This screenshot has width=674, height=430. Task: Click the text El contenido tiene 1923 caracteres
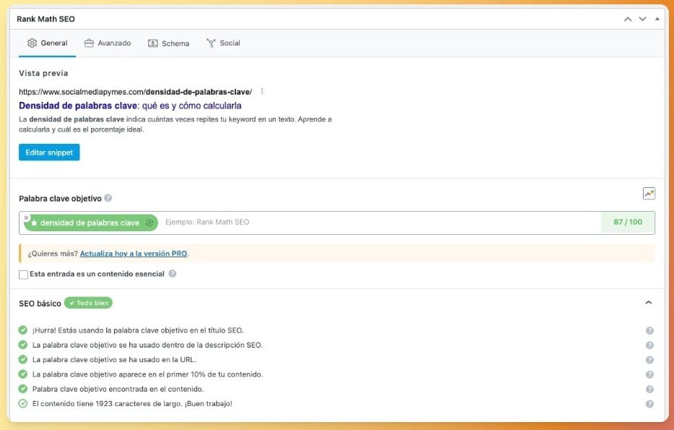[x=132, y=403]
